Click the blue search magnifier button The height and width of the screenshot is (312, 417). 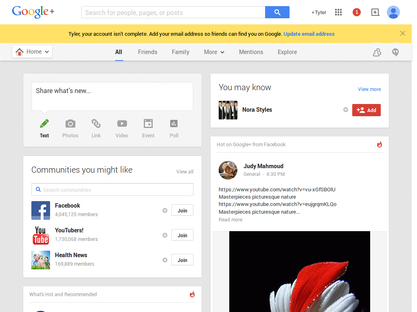pos(277,12)
